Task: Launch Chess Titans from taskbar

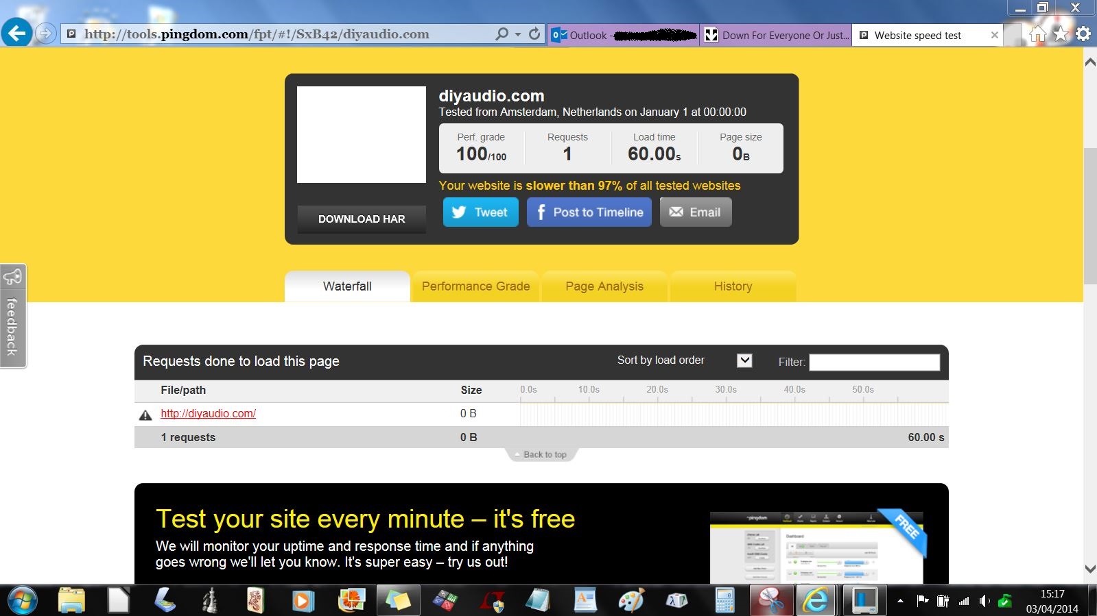Action: [x=211, y=601]
